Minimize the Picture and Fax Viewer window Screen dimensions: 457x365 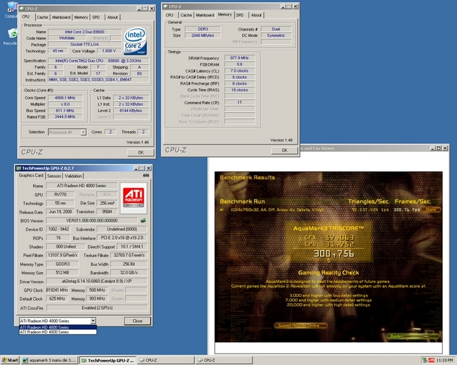point(432,148)
